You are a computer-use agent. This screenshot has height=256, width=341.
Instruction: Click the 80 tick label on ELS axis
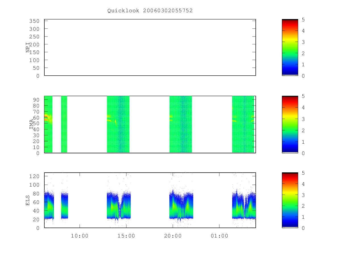tap(36, 193)
